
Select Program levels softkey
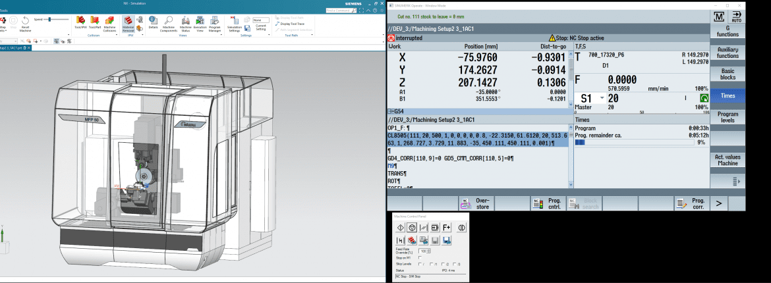[728, 117]
